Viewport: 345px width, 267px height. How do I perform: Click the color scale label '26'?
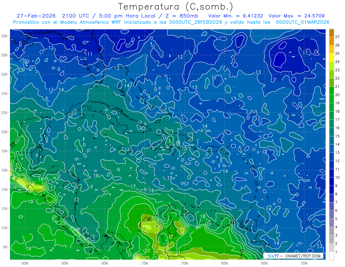point(338,45)
